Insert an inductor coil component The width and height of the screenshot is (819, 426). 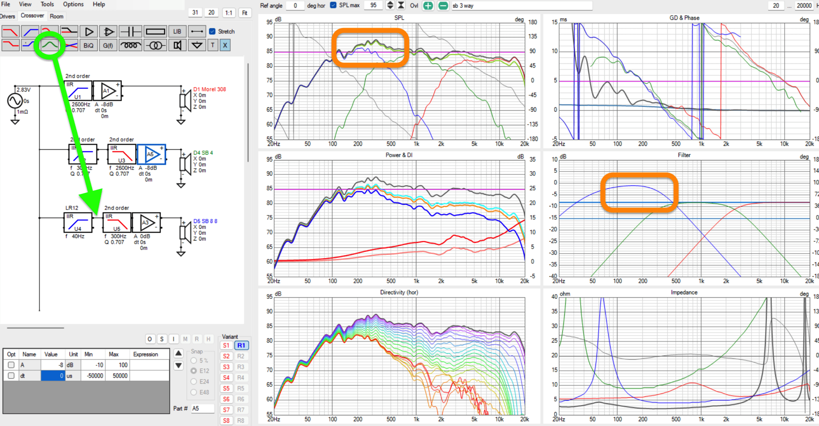point(130,45)
